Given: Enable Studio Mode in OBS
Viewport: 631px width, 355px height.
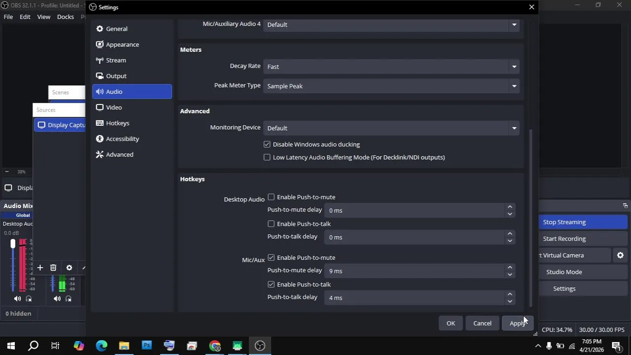Looking at the screenshot, I should tap(583, 272).
